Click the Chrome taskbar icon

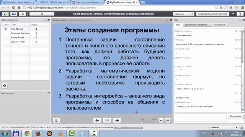click(x=27, y=134)
